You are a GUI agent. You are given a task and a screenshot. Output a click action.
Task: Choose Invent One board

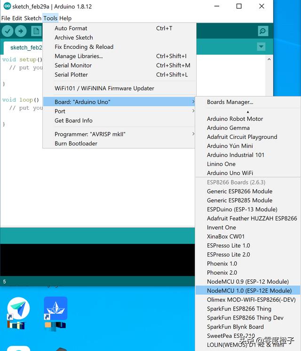(248, 227)
